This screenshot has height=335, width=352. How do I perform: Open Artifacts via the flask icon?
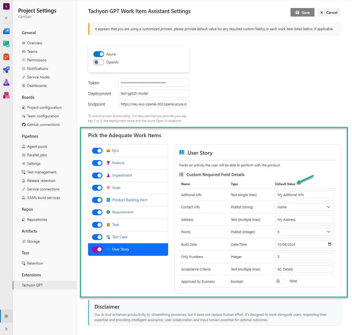(6, 82)
